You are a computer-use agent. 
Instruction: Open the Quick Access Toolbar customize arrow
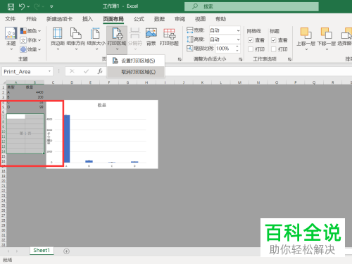coord(51,6)
